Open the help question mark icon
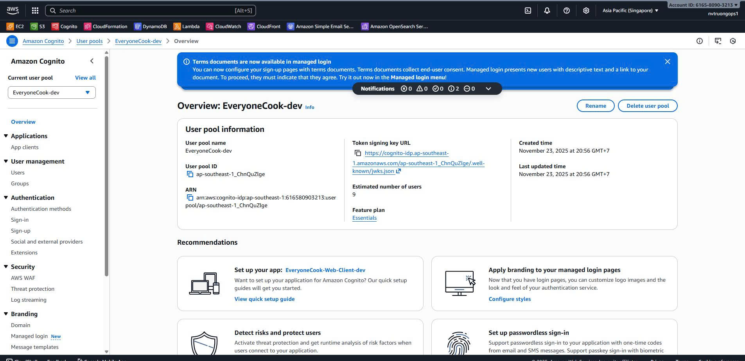This screenshot has height=361, width=745. pos(567,11)
